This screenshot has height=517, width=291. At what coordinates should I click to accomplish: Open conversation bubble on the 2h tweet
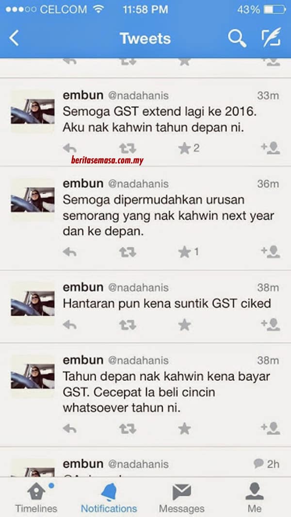click(259, 463)
